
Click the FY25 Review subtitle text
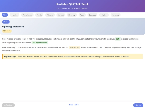point(73,8)
